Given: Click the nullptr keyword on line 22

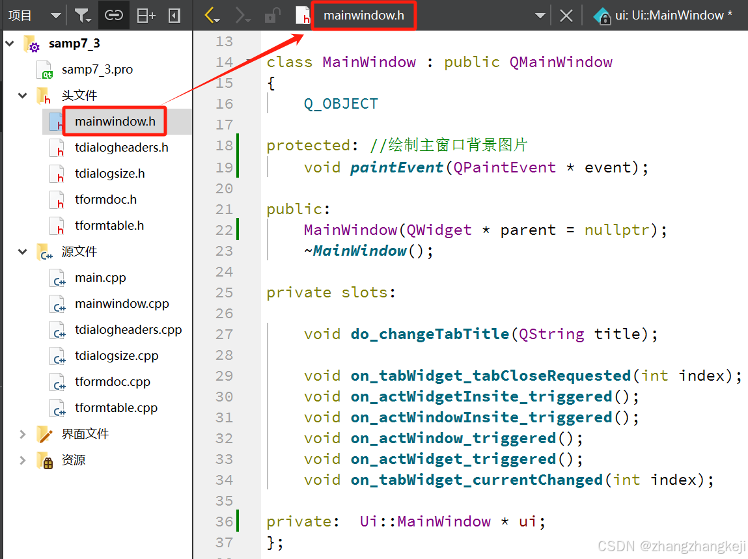Looking at the screenshot, I should (x=616, y=230).
